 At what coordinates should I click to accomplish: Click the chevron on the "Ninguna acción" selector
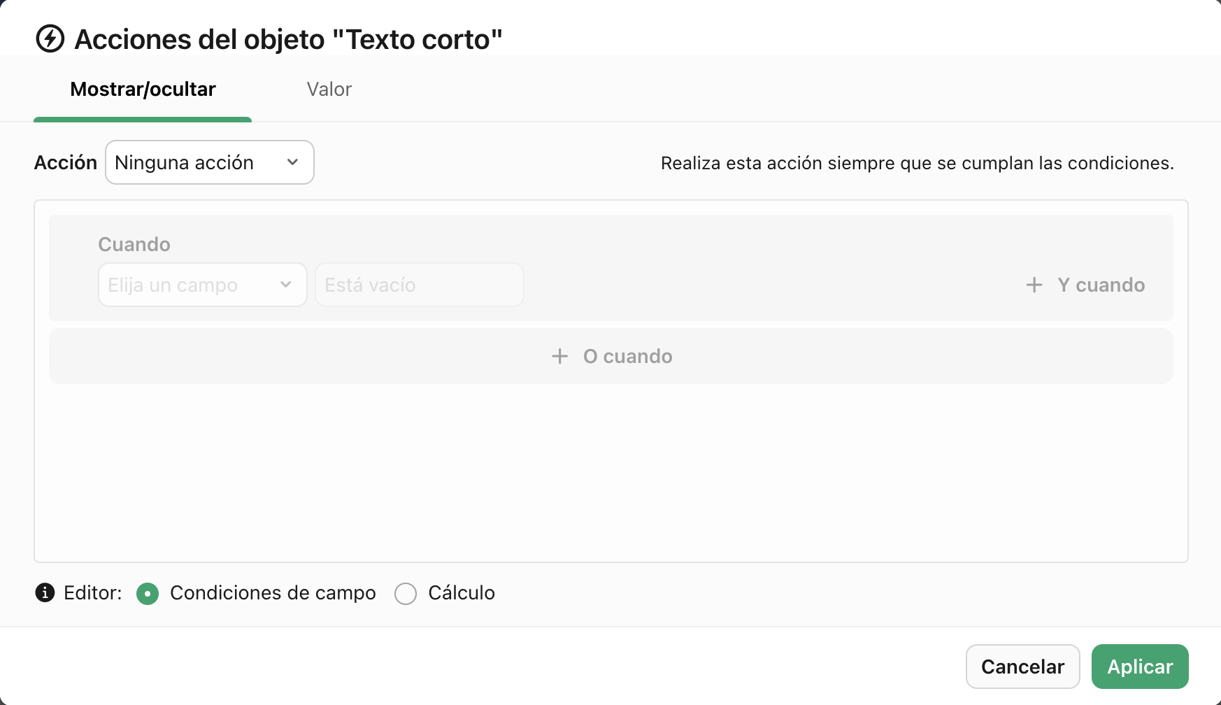tap(293, 162)
